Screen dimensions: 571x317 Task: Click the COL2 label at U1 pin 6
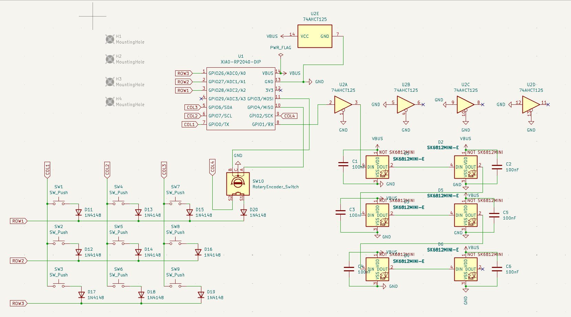pos(192,116)
